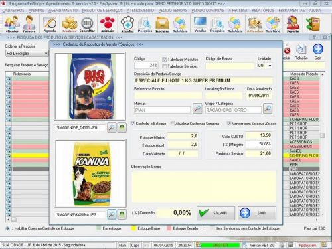Image resolution: width=332 pixels, height=249 pixels.
Task: Select the red paw Animais icon
Action: point(108,24)
